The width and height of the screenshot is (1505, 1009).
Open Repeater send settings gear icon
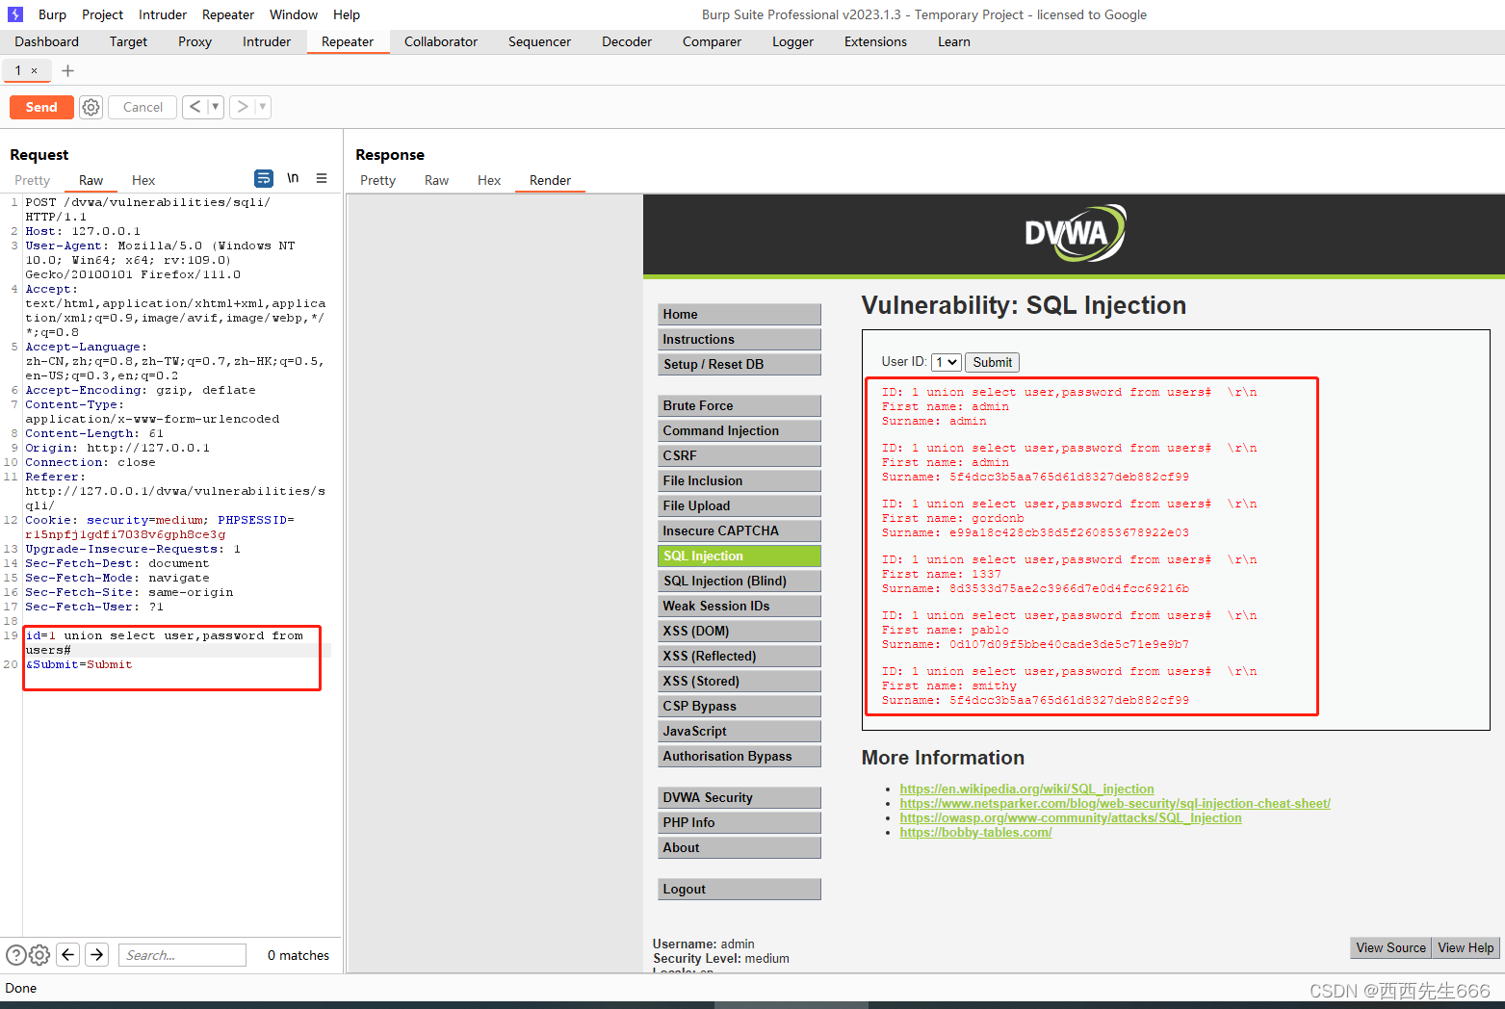(x=91, y=107)
